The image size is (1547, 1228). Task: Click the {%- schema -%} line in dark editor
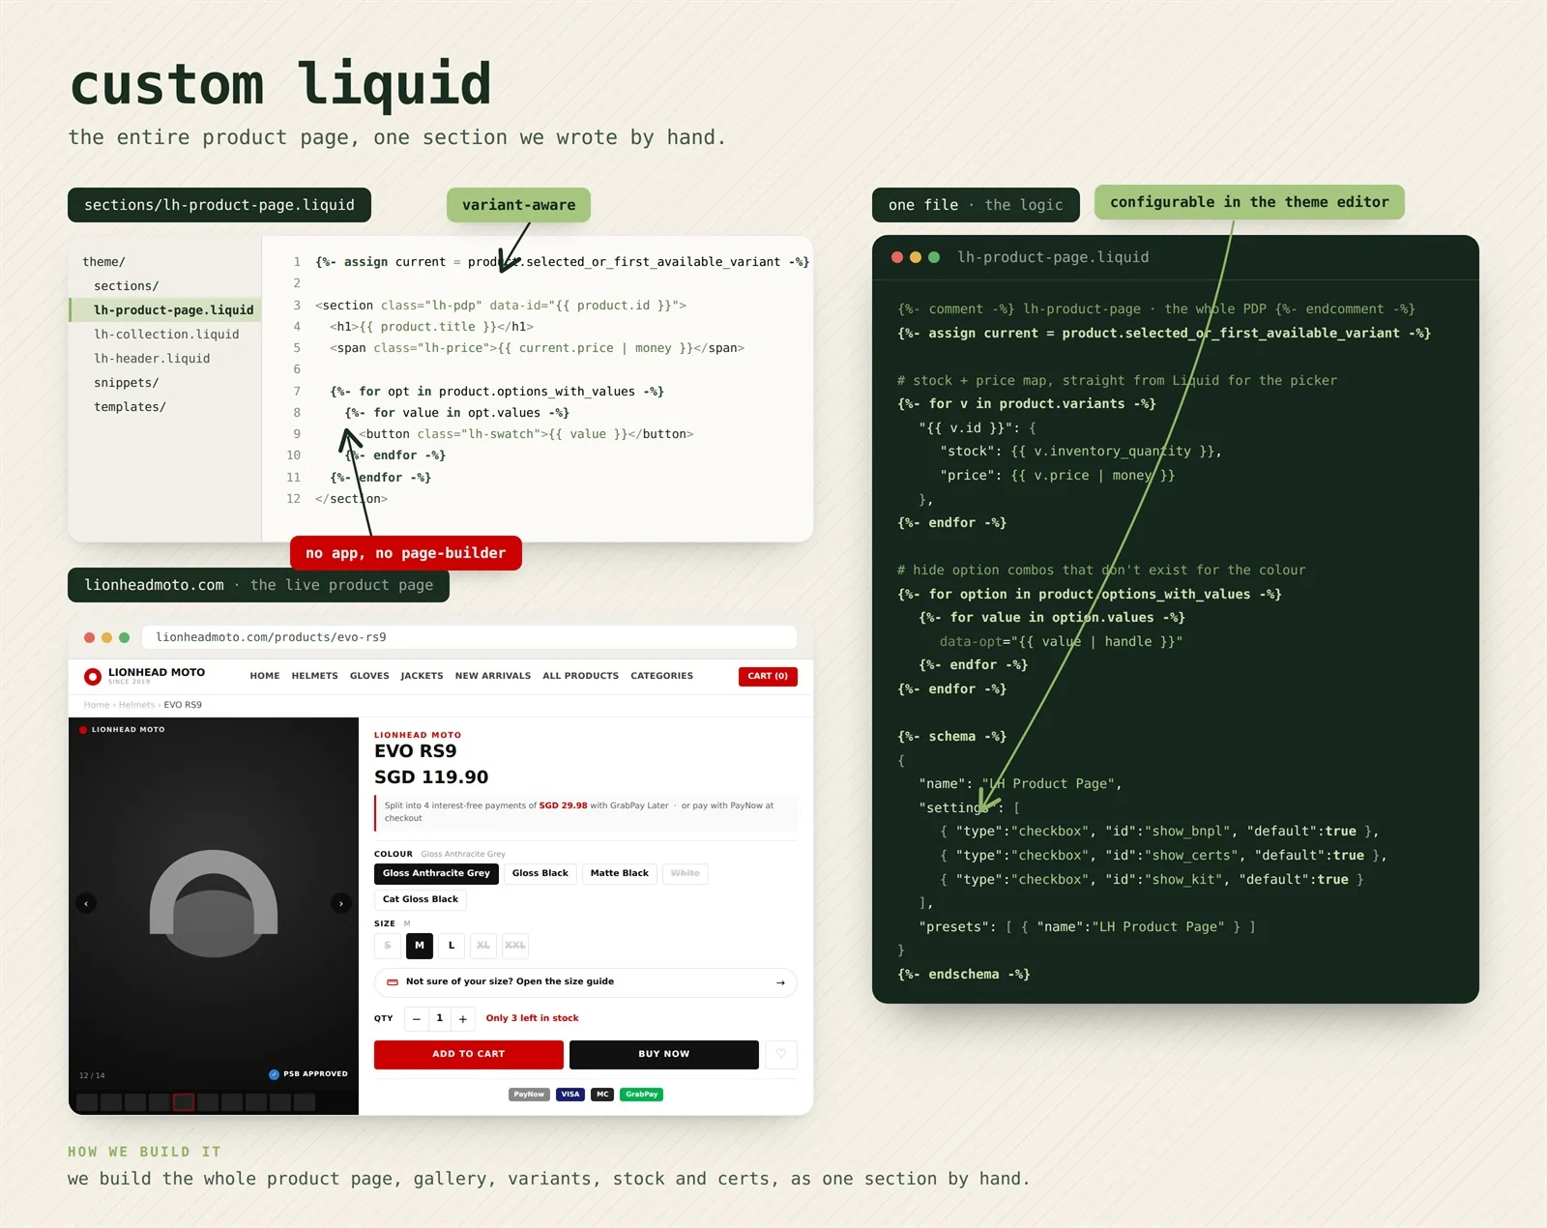[x=952, y=737]
